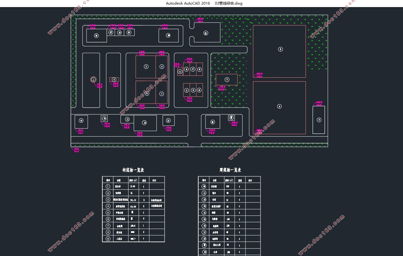
Task: Click circled marker 7 in the green area
Action: pos(227,80)
